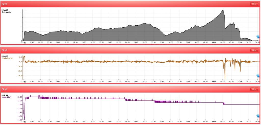Screen dimensions: 261x125
Task: Open the Menu of the voltage graph
Action: pos(254,89)
